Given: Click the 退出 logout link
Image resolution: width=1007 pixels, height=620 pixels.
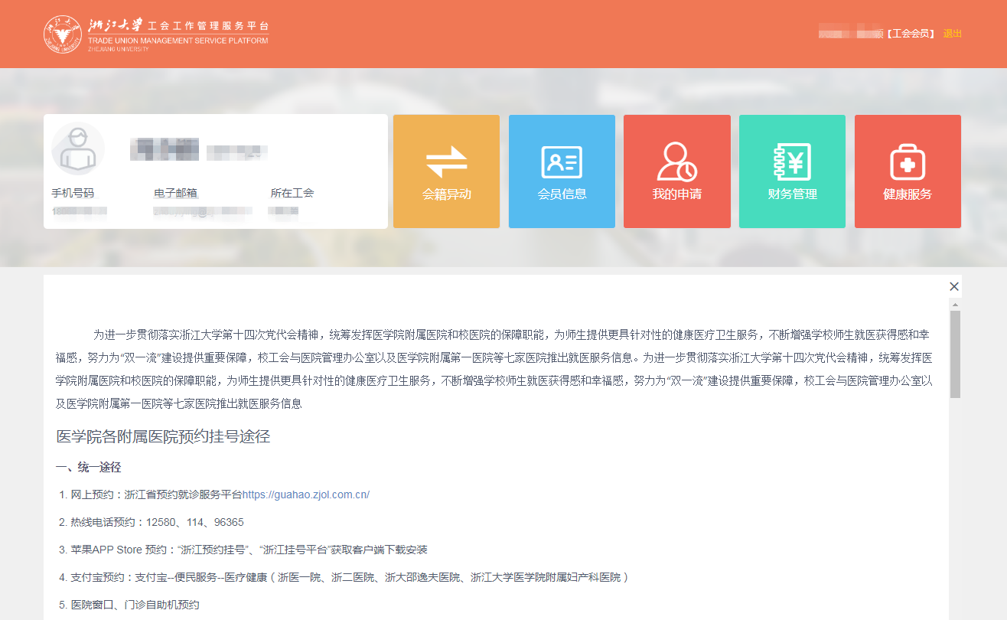Looking at the screenshot, I should [951, 34].
